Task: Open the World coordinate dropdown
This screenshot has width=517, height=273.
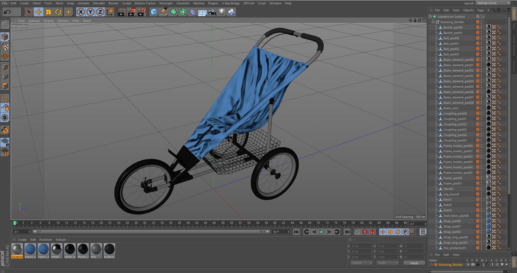Action: [362, 263]
